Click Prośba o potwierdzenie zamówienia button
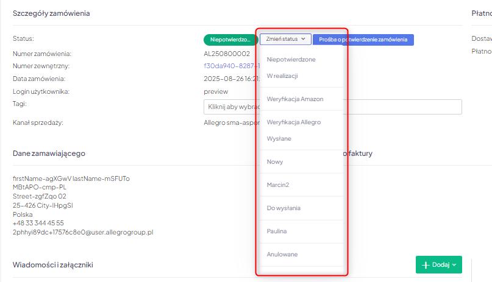 click(363, 39)
